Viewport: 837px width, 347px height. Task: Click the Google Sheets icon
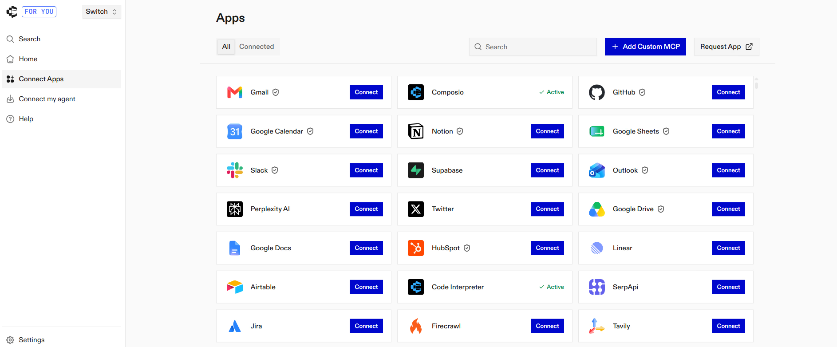[597, 131]
